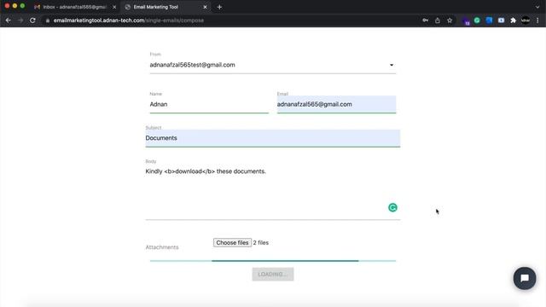Click the browser address bar URL

click(129, 20)
